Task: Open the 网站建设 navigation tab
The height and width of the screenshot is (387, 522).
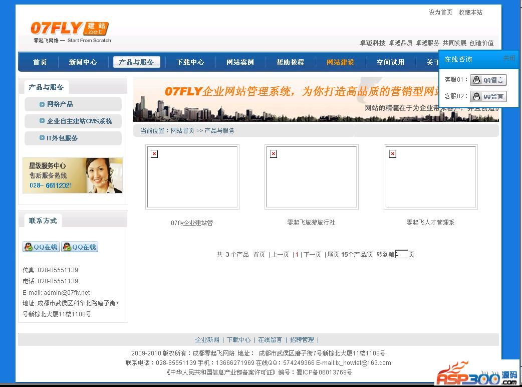Action: pos(340,62)
